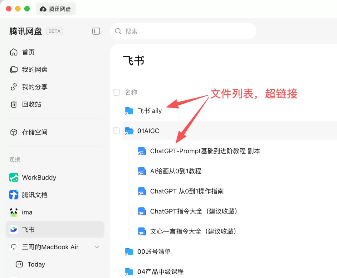Viewport: 337px width, 278px height.
Task: Click the 连接 section label
Action: coord(15,159)
